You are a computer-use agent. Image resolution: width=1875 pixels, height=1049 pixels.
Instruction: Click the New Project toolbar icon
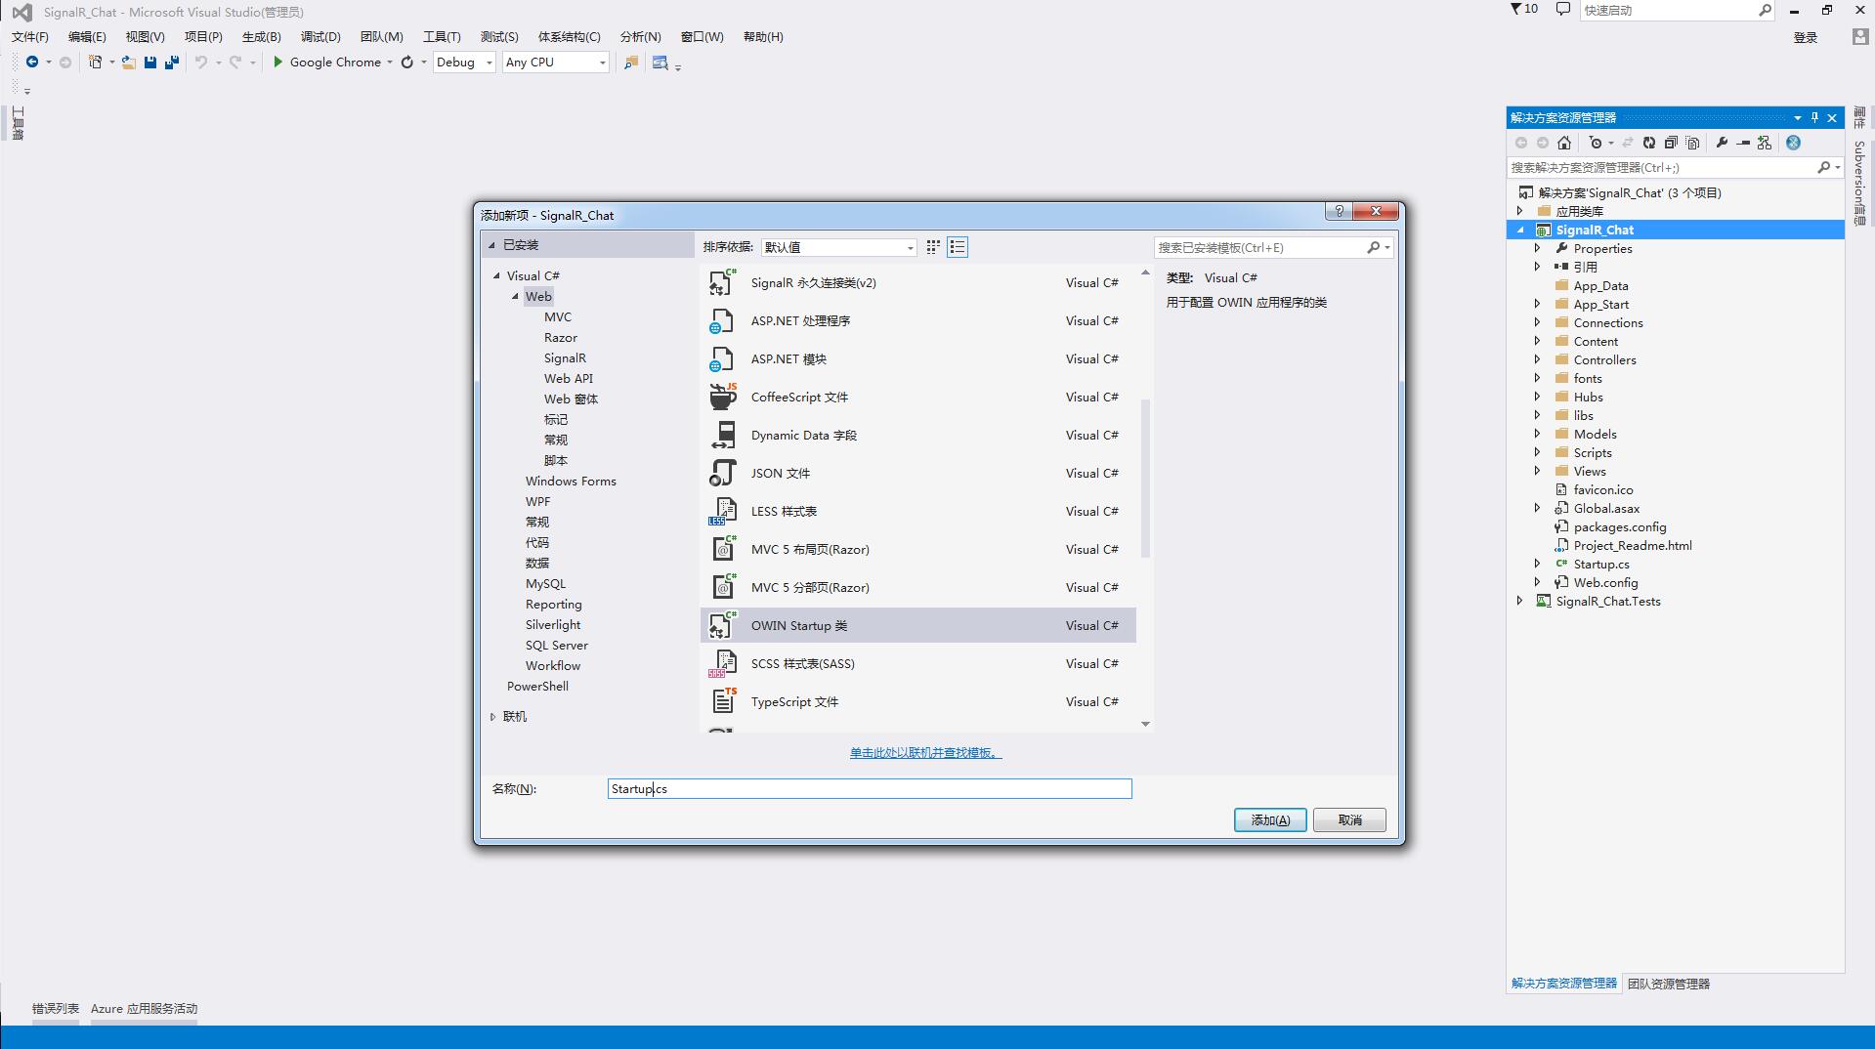tap(95, 62)
